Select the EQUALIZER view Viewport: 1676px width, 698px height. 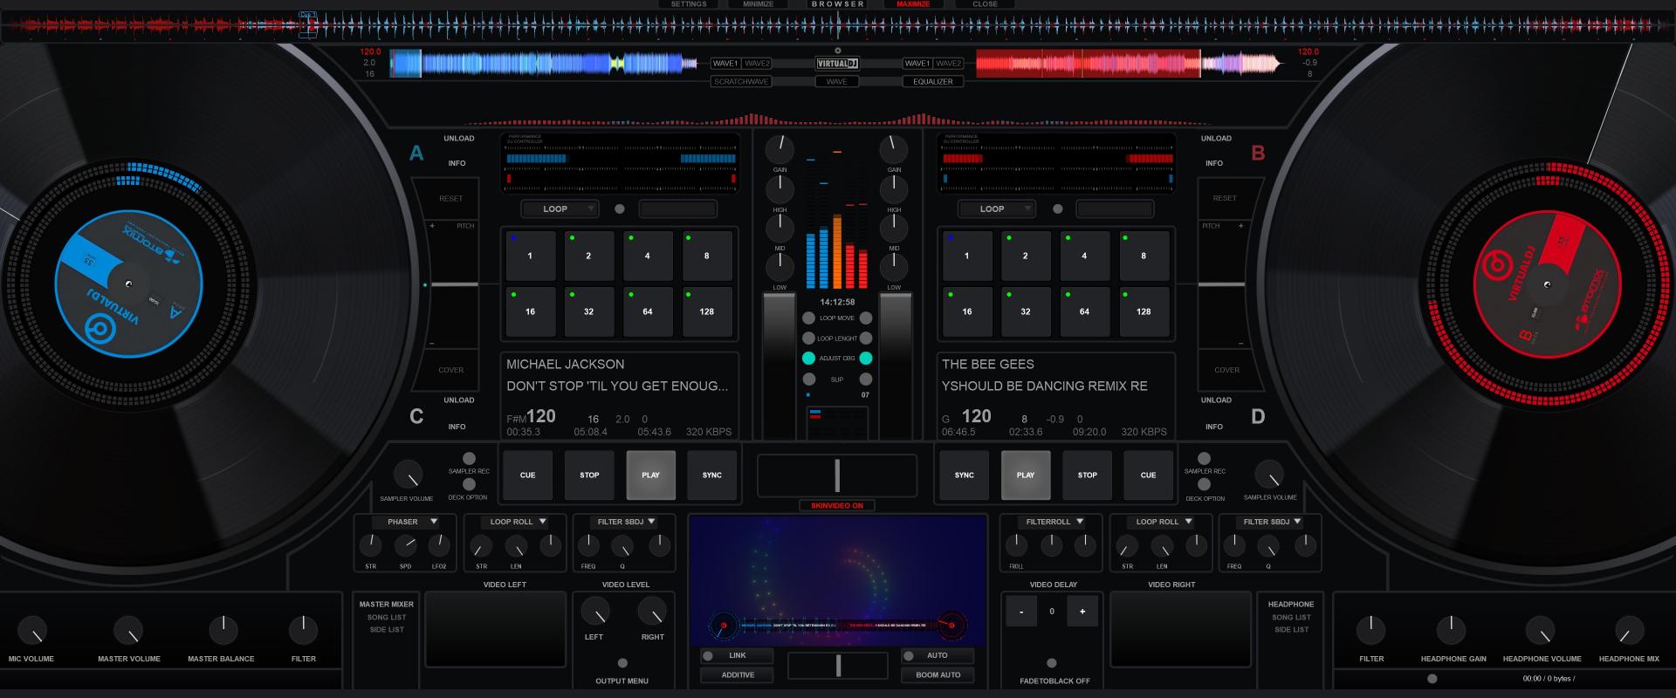(x=933, y=81)
